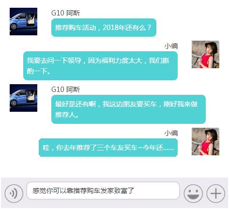Click the '斟酌一下' text in 小编's reply
229x209 pixels.
(x=38, y=71)
